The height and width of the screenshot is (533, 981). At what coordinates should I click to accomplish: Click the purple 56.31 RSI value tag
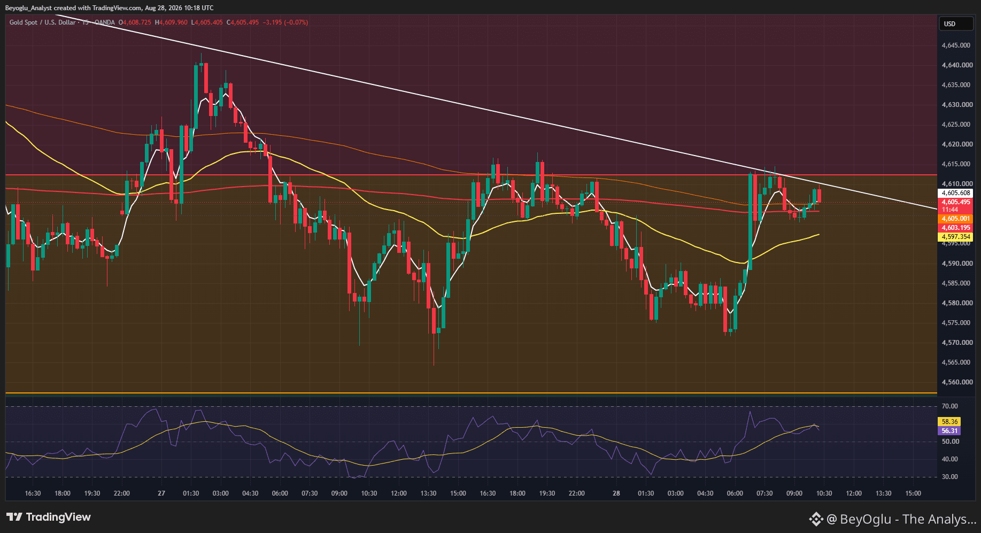tap(949, 431)
